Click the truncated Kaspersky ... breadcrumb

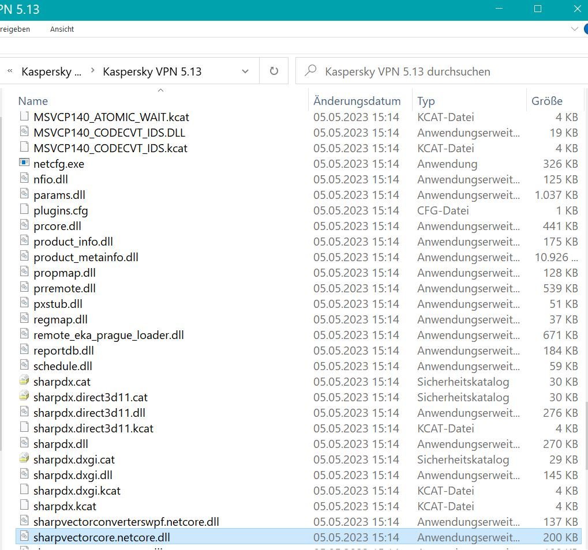coord(51,71)
